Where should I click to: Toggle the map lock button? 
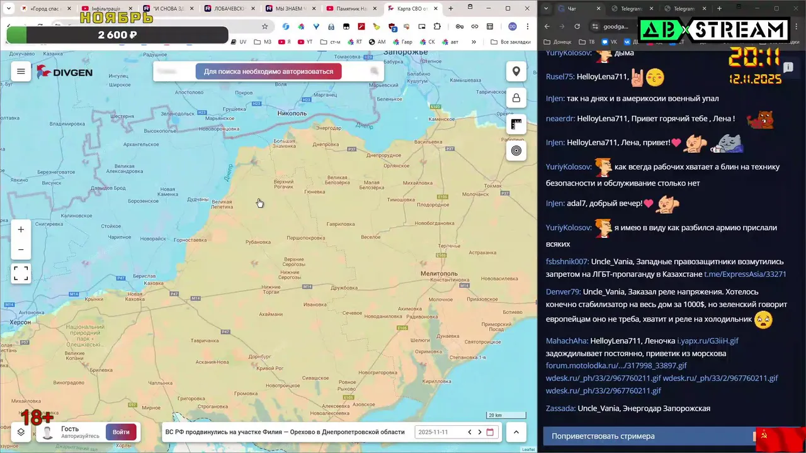pos(516,98)
